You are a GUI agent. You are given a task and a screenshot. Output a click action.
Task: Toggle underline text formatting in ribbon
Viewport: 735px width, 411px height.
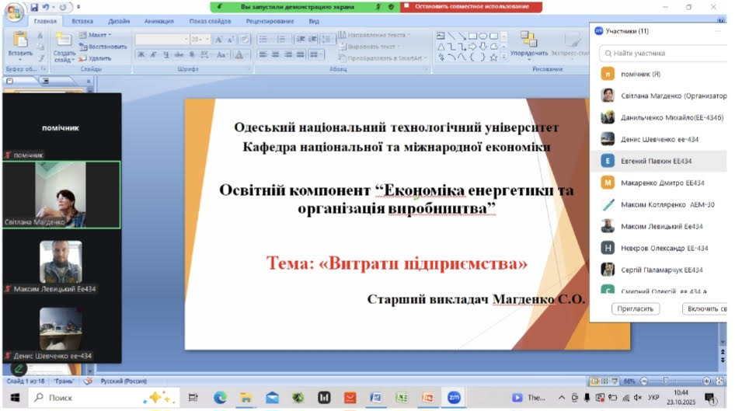point(166,54)
